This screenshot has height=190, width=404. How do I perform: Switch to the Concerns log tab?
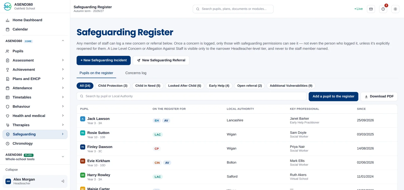pos(136,73)
